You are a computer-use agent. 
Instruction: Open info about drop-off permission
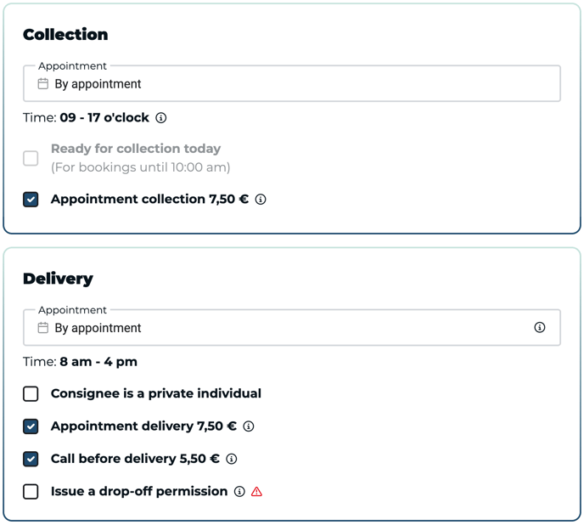239,491
